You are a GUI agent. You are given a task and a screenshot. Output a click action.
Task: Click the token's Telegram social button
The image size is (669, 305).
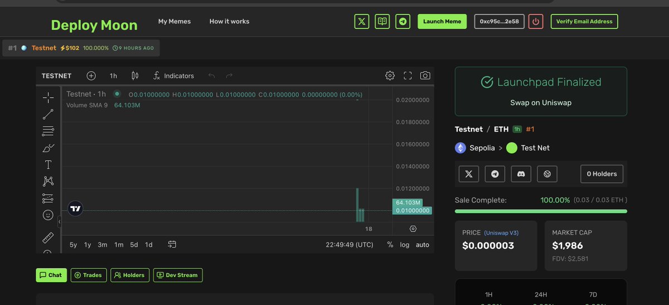tap(495, 174)
